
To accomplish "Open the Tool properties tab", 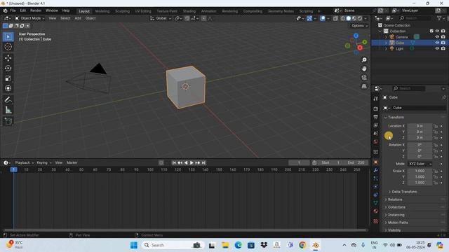I will tap(376, 99).
